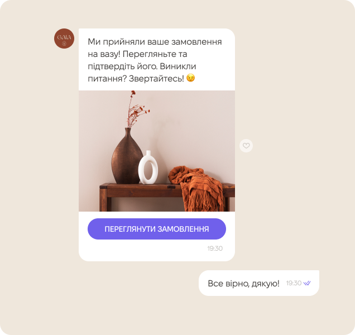Click the 19:30 timestamp in the reply bubble
Screen dimensions: 355x335
[x=294, y=283]
